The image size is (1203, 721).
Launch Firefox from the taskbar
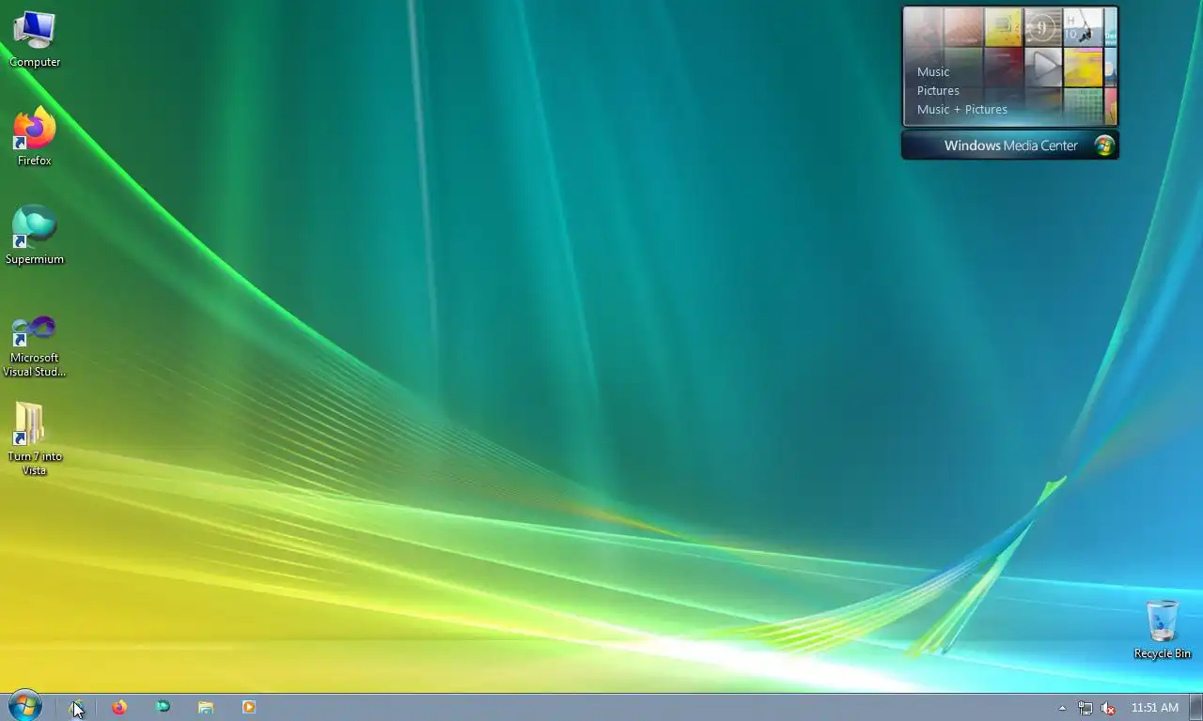pyautogui.click(x=119, y=707)
